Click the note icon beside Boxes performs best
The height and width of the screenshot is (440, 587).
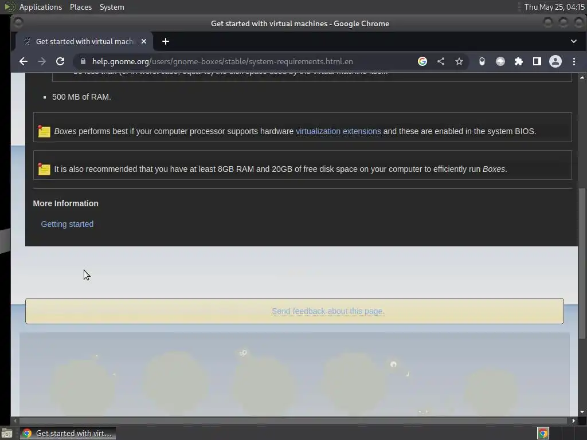click(44, 131)
